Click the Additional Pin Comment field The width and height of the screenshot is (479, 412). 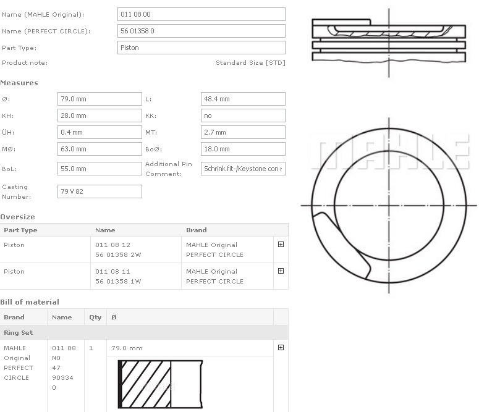(243, 169)
